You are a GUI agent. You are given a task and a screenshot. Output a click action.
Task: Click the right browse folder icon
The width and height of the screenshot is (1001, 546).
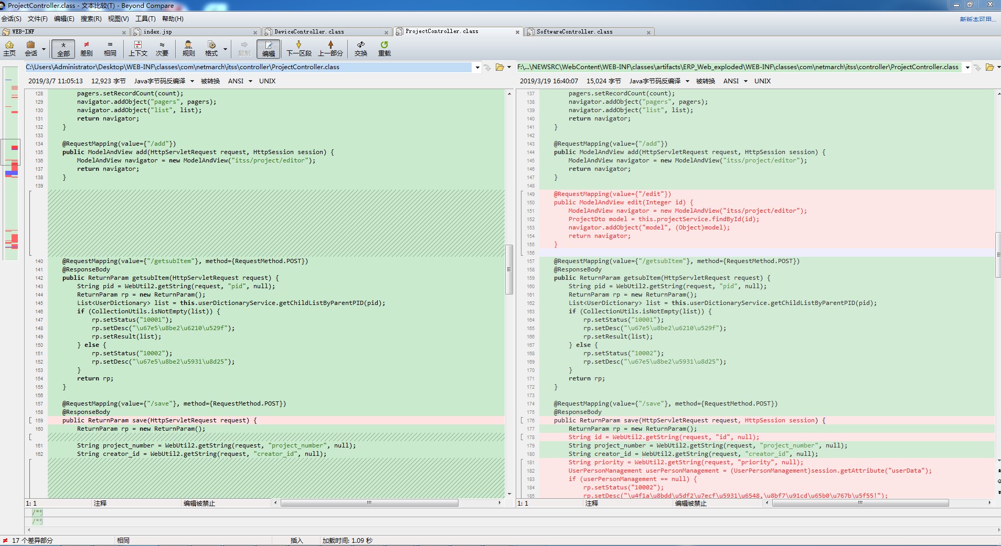coord(990,68)
